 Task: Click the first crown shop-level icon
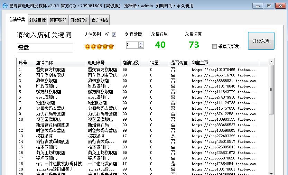coord(87,46)
